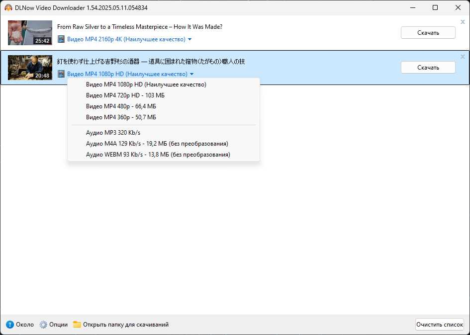Viewport: 470px width, 335px height.
Task: Close the DLNow Video Downloader window
Action: (x=458, y=7)
